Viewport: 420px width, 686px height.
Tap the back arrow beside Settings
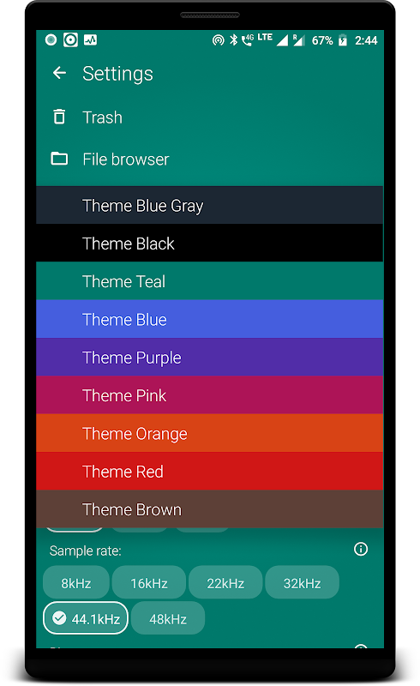point(59,73)
